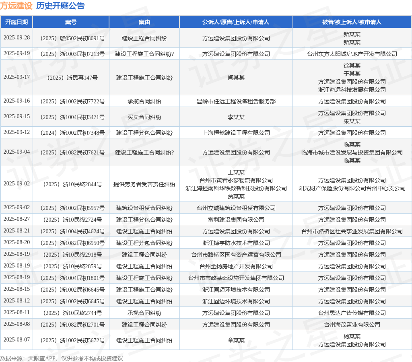Select defendant 台州市路桥区社会事业发展集团有限公司

click(x=352, y=231)
